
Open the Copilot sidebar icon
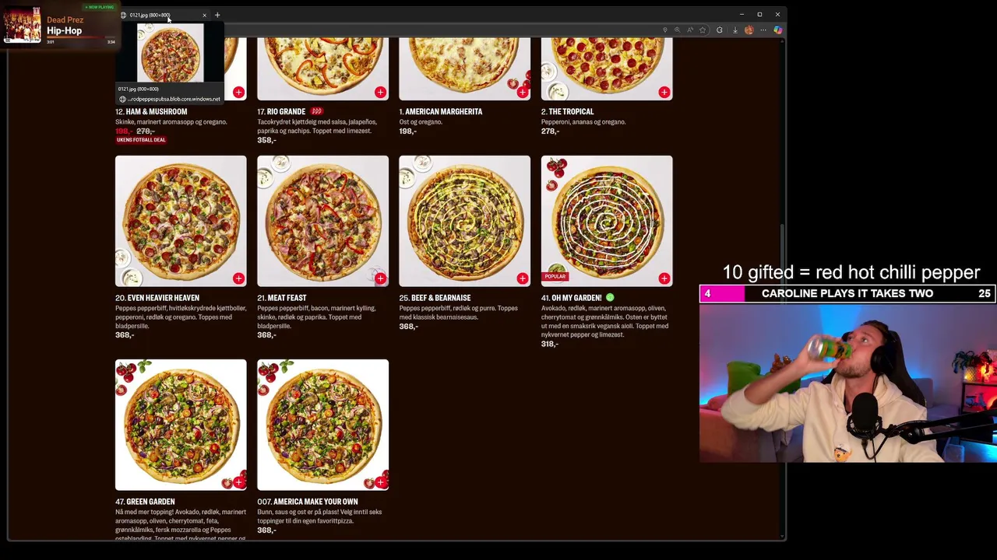point(777,30)
